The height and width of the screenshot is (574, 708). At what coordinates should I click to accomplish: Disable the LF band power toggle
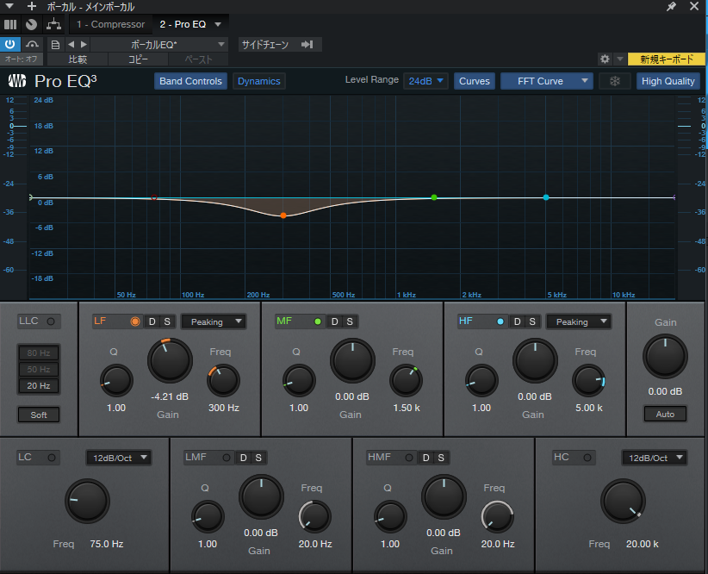click(x=135, y=321)
